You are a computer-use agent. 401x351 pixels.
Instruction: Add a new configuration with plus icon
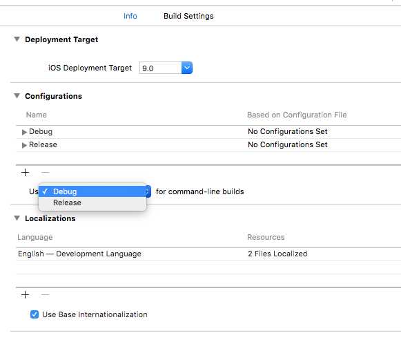click(x=25, y=173)
